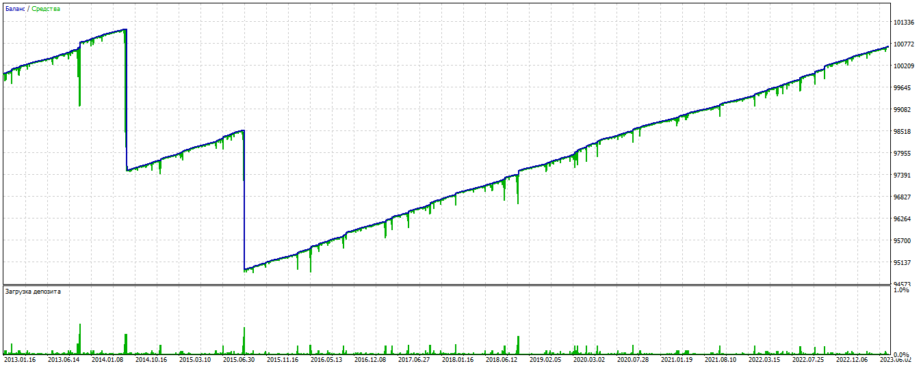Click the 2013.06.14 date label
The image size is (921, 366).
click(x=64, y=360)
